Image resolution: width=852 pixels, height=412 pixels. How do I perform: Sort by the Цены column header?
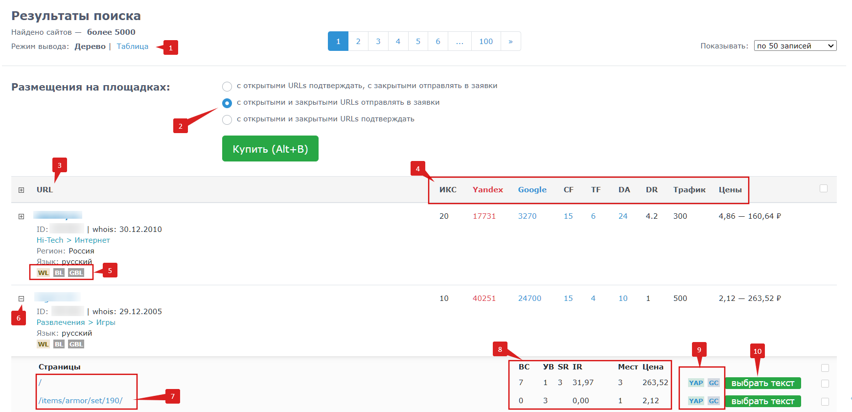pos(730,190)
